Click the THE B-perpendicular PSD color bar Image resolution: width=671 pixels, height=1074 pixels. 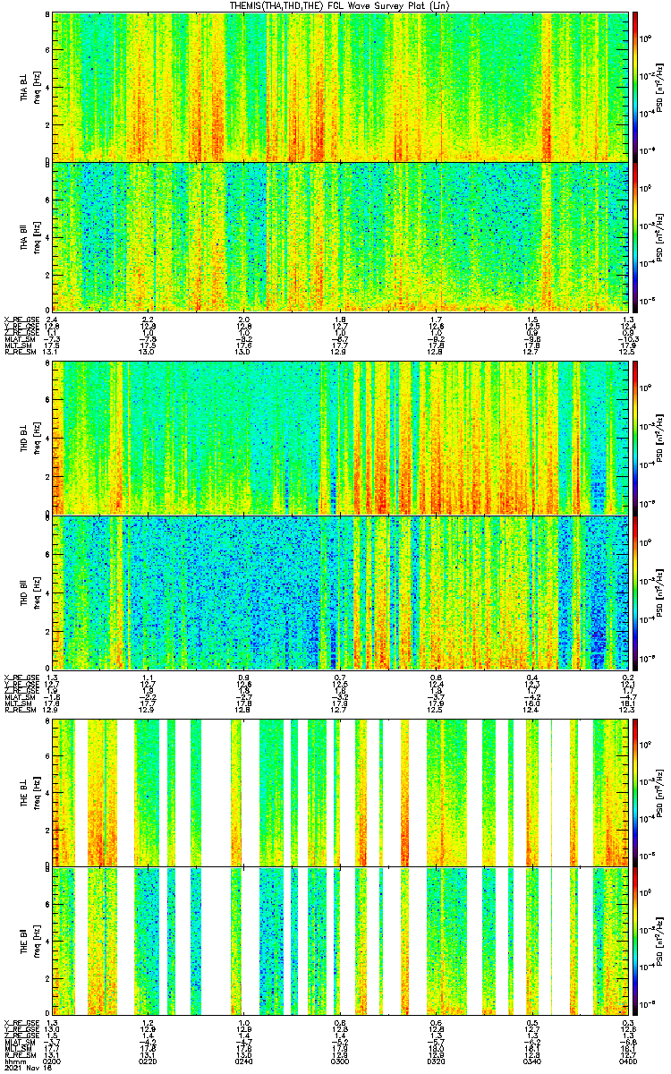pos(636,792)
